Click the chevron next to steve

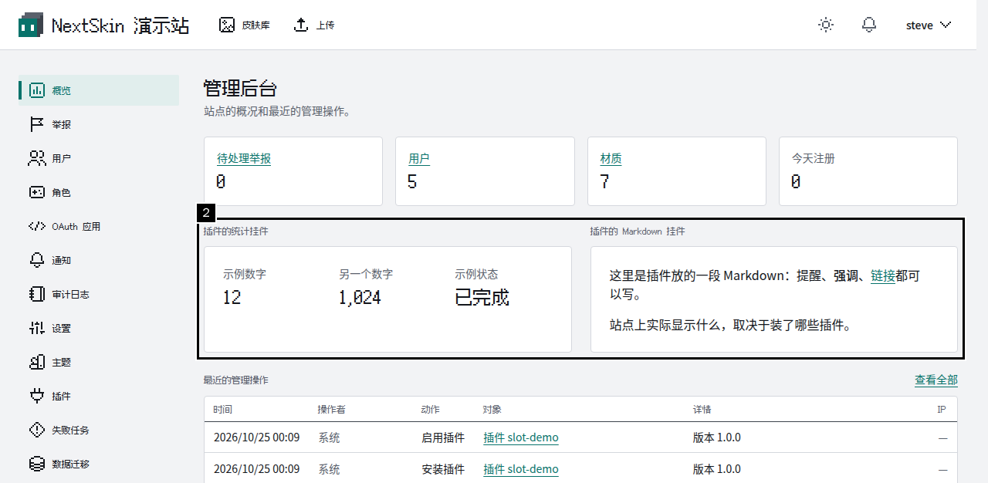pyautogui.click(x=946, y=25)
